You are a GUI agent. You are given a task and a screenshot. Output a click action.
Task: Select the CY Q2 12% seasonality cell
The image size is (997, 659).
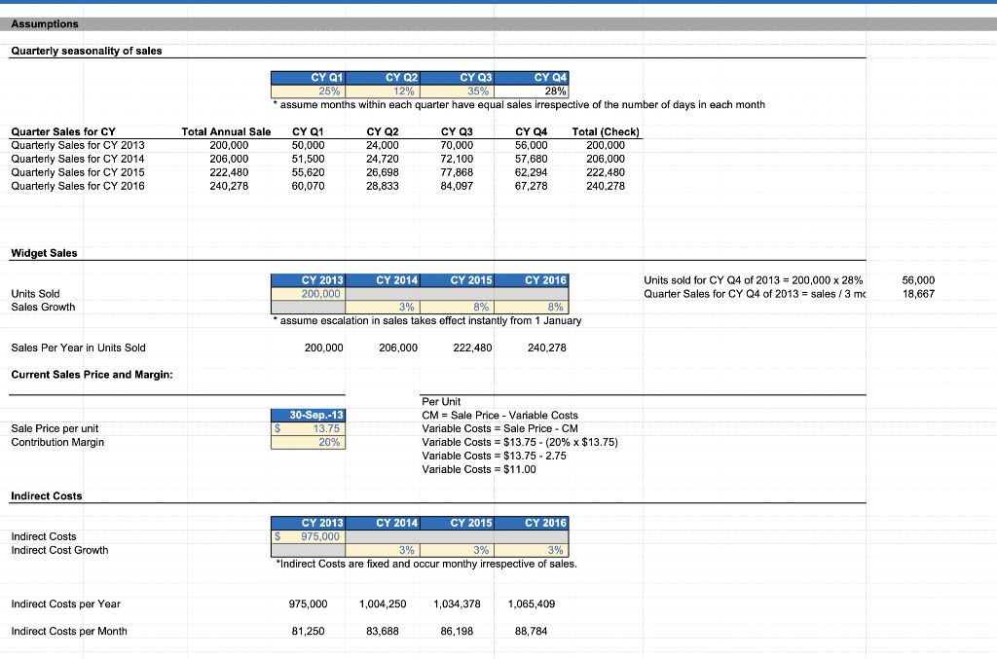coord(383,92)
